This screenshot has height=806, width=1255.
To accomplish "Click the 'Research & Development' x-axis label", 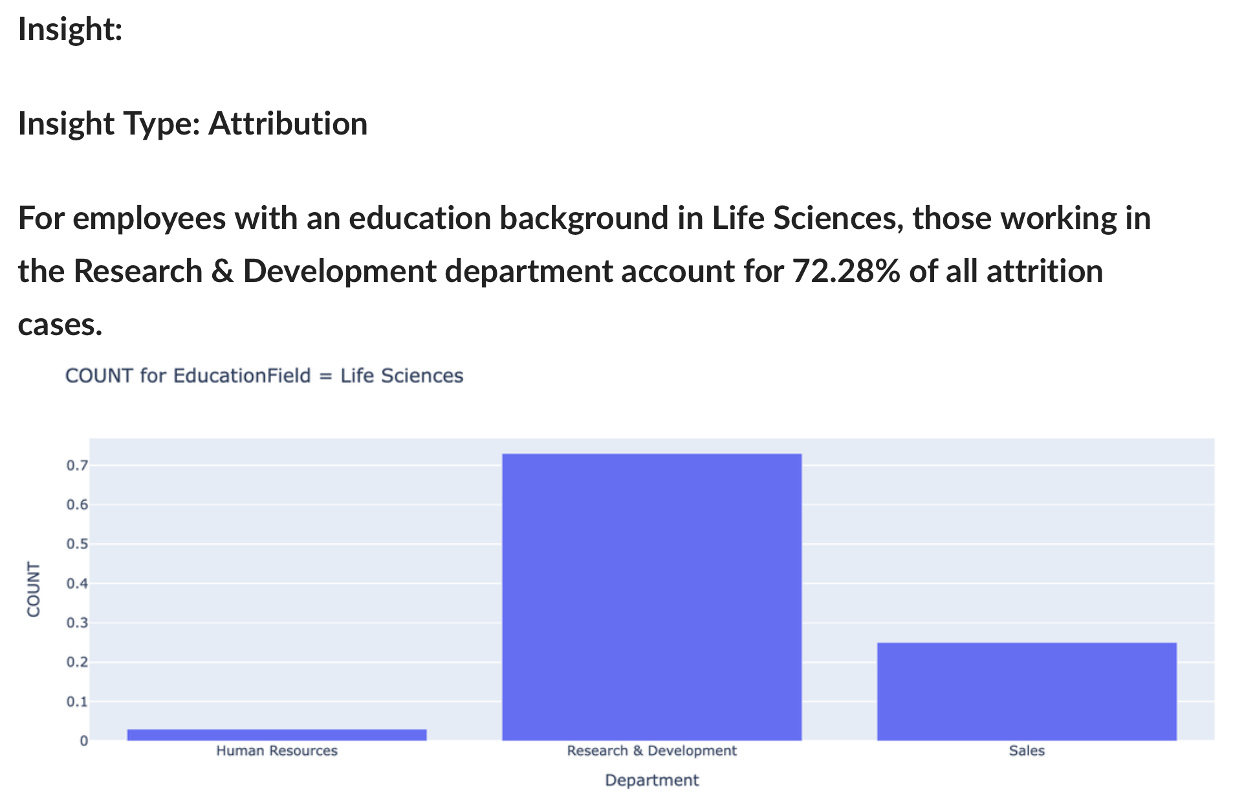I will click(651, 751).
